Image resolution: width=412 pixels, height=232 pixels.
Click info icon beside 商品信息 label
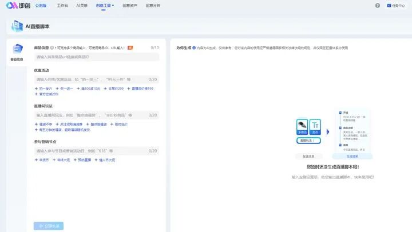tap(52, 48)
